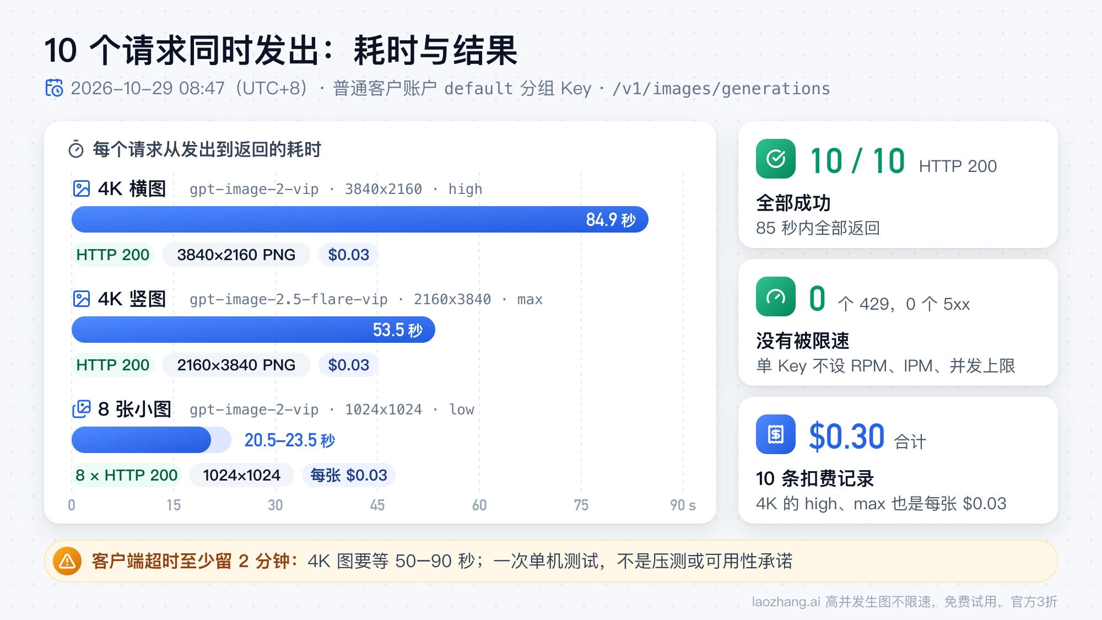1102x620 pixels.
Task: Click the 3840x2160 PNG badge
Action: 236,255
